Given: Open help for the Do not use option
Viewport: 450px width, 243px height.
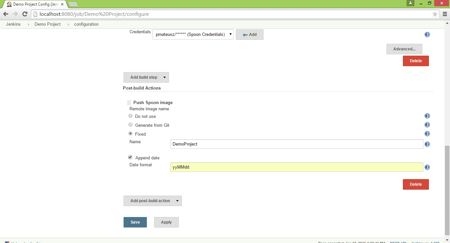Looking at the screenshot, I should (427, 116).
